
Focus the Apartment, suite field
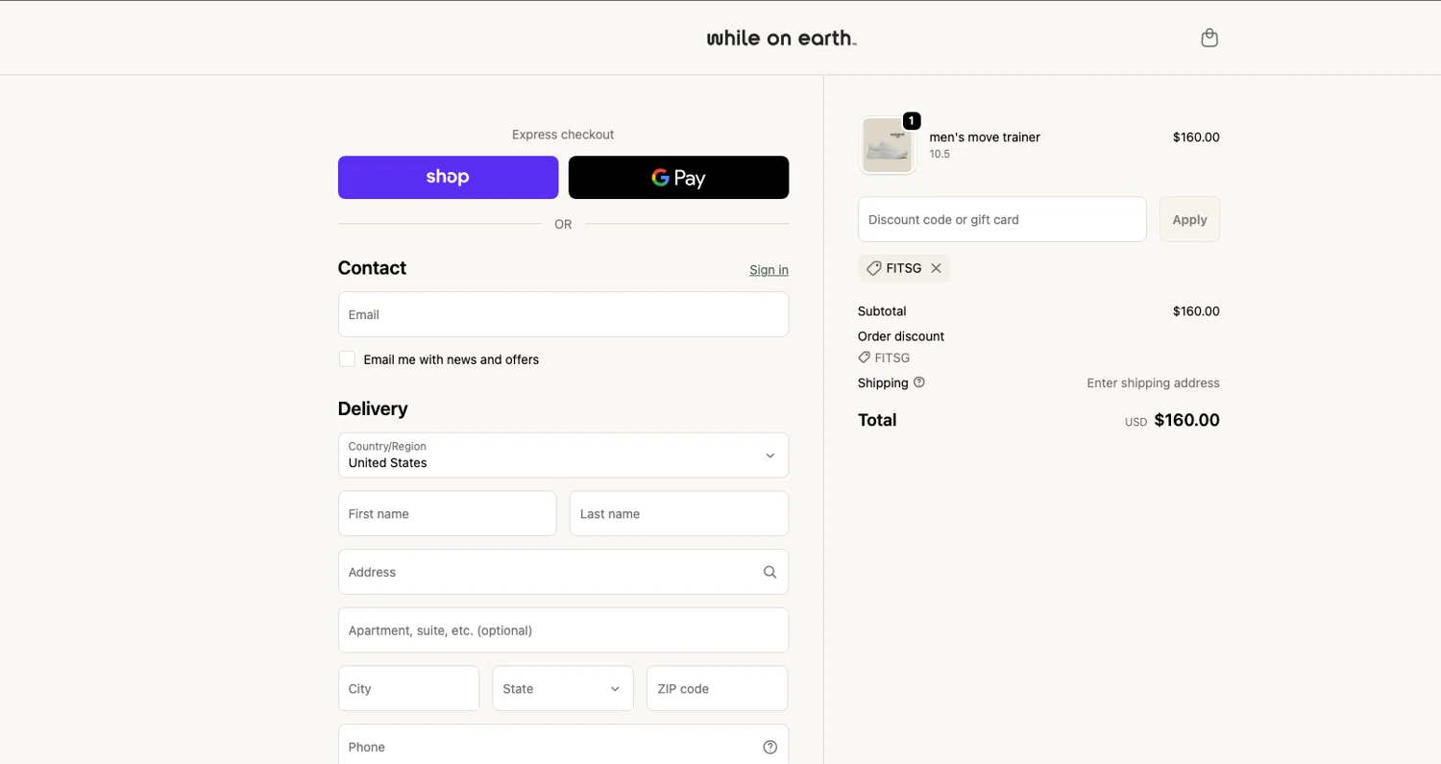(x=563, y=630)
